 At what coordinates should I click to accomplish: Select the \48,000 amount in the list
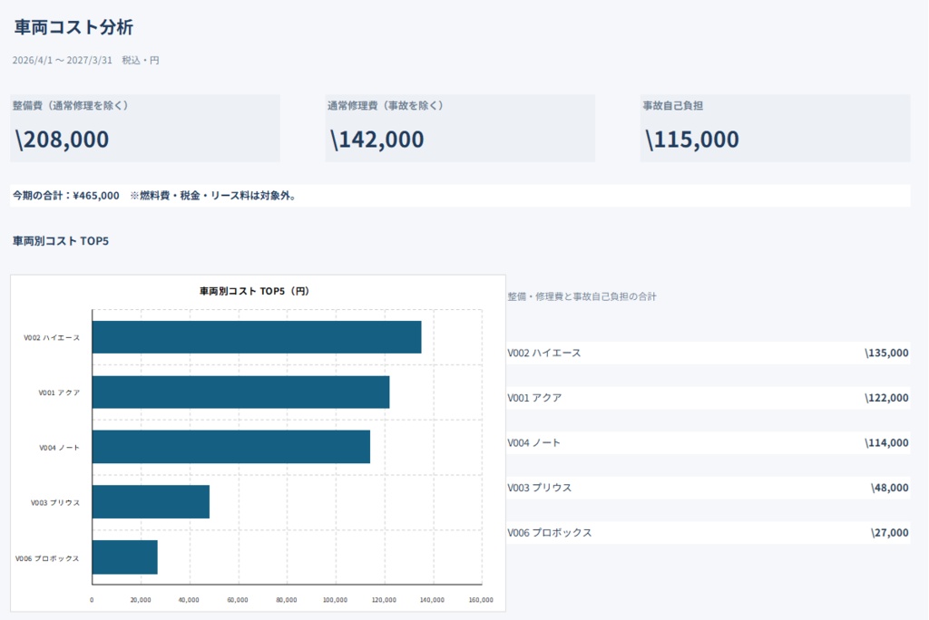point(889,488)
